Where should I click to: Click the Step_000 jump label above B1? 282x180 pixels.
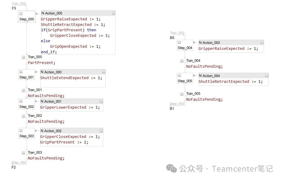click(x=177, y=104)
